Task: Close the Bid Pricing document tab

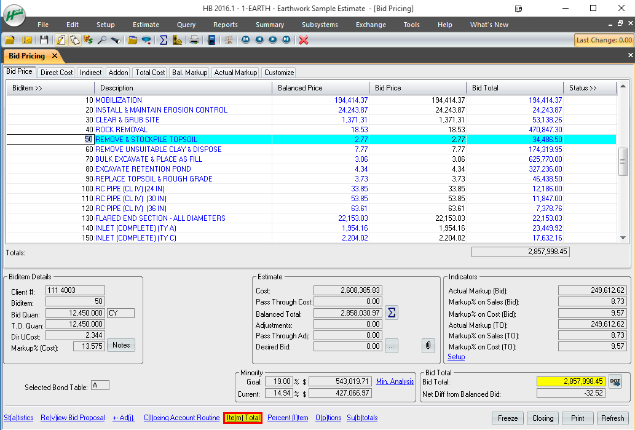Action: 55,55
